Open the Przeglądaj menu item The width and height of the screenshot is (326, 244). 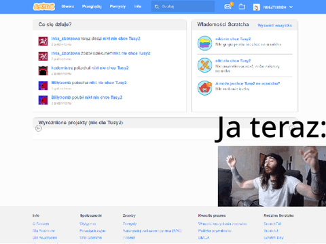[92, 7]
